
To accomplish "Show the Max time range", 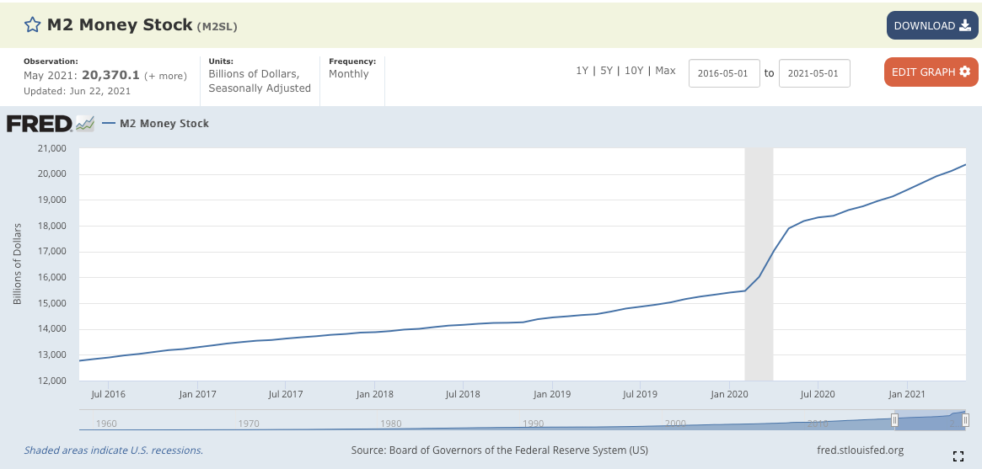I will (665, 71).
